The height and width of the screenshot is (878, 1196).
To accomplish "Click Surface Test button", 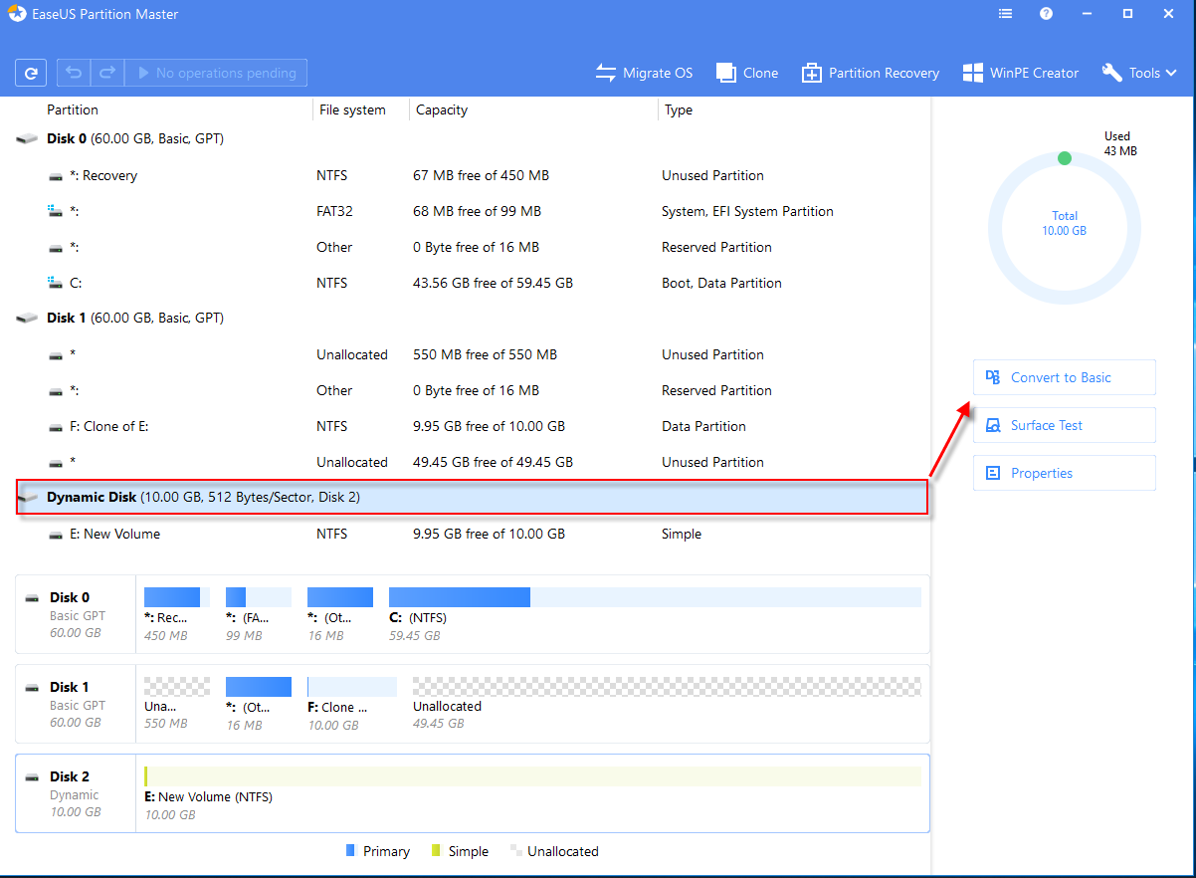I will click(1064, 425).
